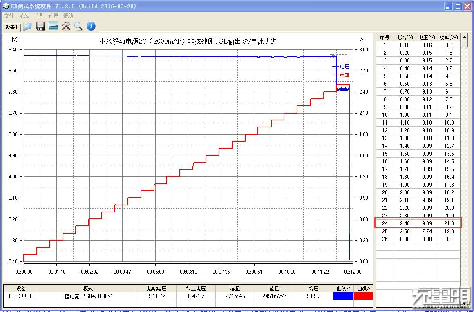Close the EB test software window

coord(467,7)
